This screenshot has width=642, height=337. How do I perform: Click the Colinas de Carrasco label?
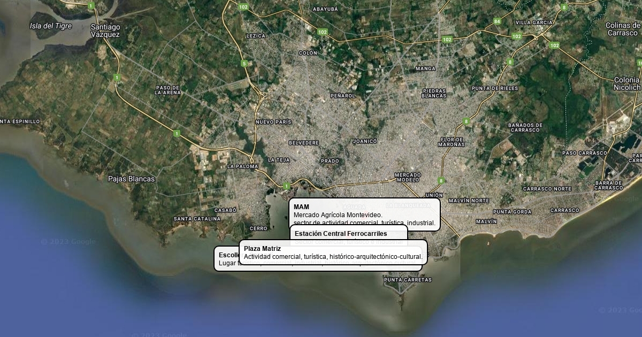pos(622,29)
